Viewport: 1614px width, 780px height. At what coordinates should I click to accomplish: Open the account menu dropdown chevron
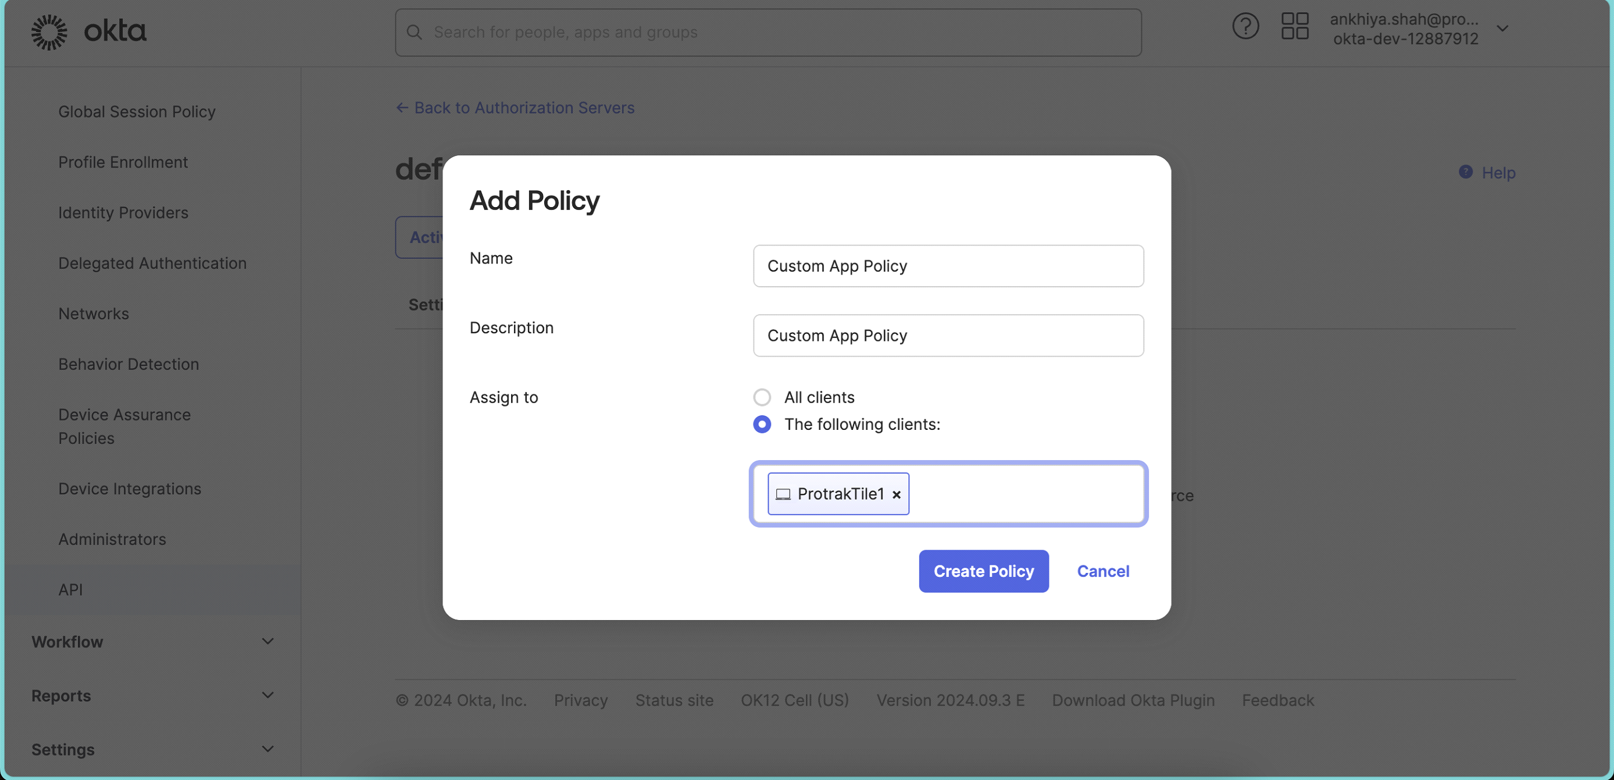pyautogui.click(x=1504, y=29)
